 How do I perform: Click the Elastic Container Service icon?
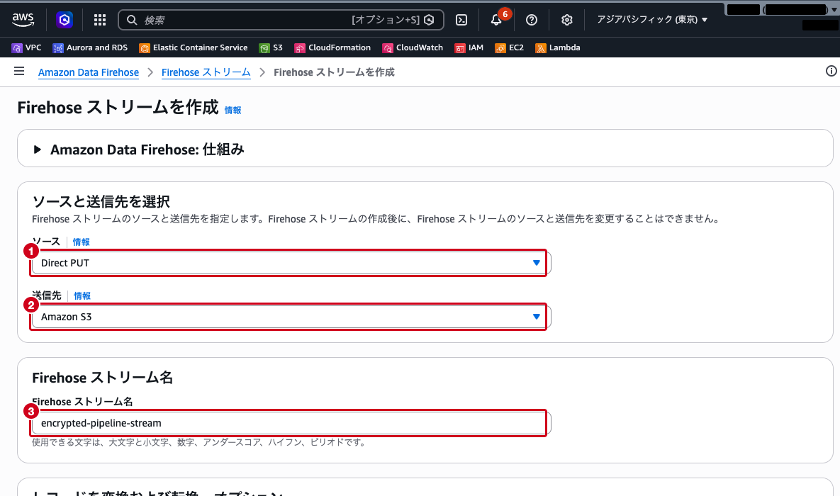click(144, 47)
